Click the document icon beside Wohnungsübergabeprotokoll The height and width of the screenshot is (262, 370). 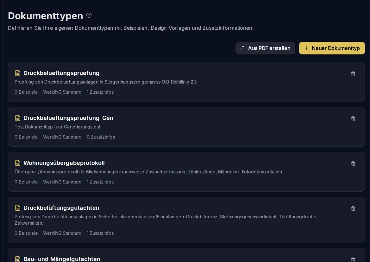pyautogui.click(x=18, y=163)
